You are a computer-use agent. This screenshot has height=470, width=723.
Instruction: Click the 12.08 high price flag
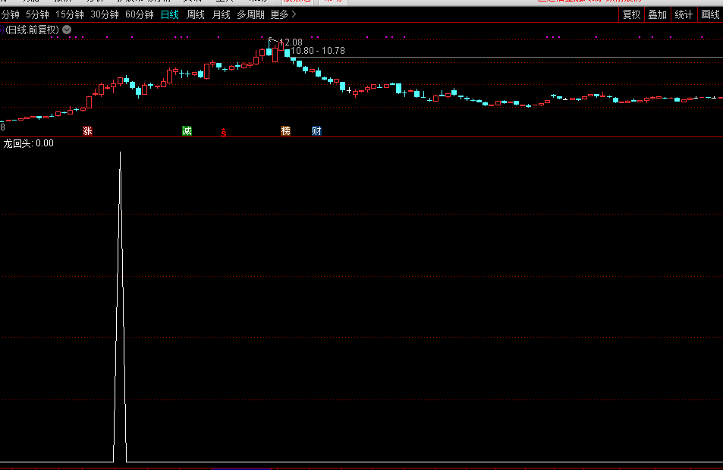291,42
